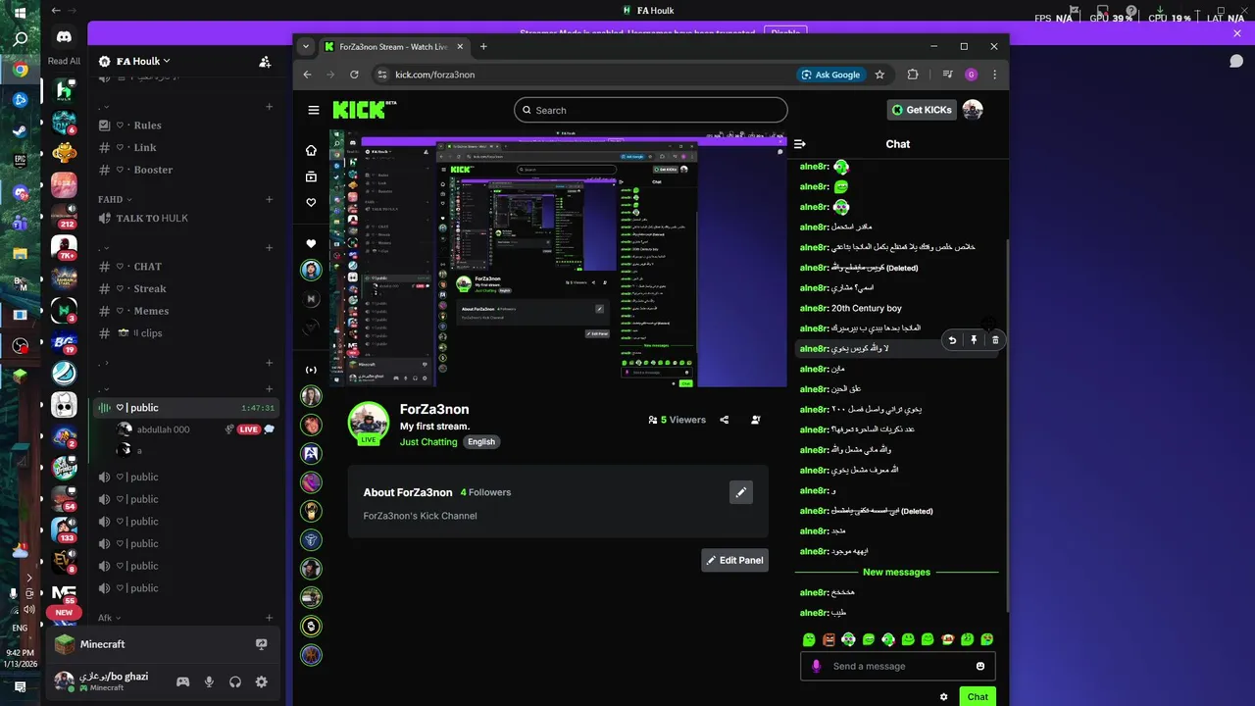This screenshot has height=706, width=1255.
Task: Pin the hovered chat message
Action: pos(974,340)
